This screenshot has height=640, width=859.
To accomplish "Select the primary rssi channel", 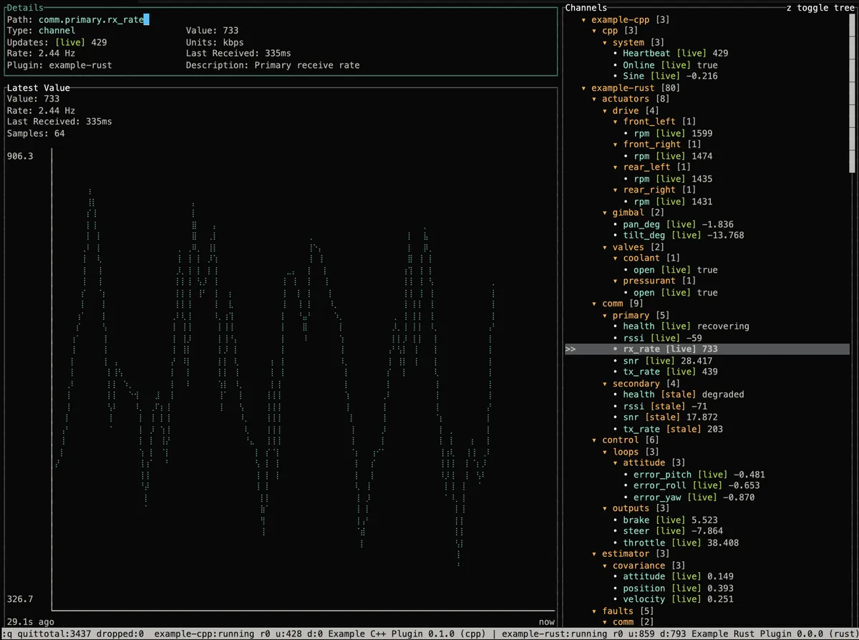I will (x=634, y=338).
